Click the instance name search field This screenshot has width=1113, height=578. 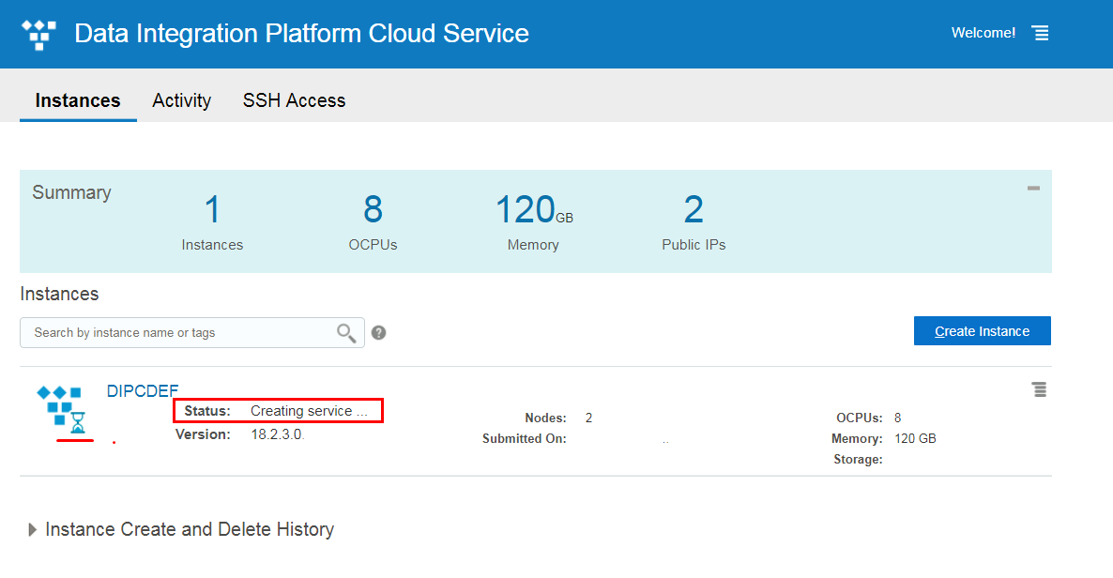178,332
